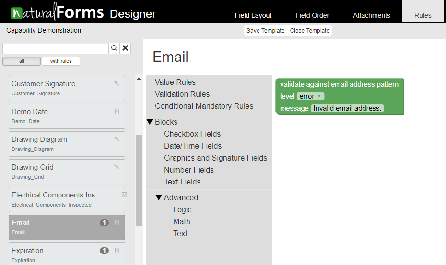Select the Customer Signature field
Screen dimensions: 446x265
(x=67, y=89)
